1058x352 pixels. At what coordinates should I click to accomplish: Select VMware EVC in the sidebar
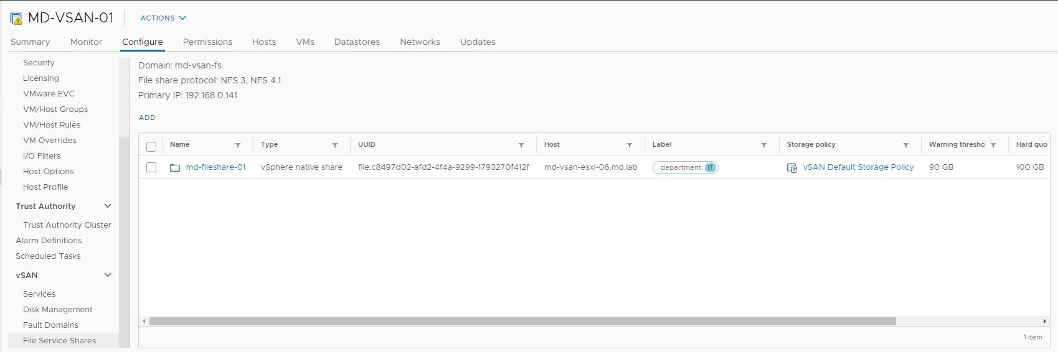point(49,94)
